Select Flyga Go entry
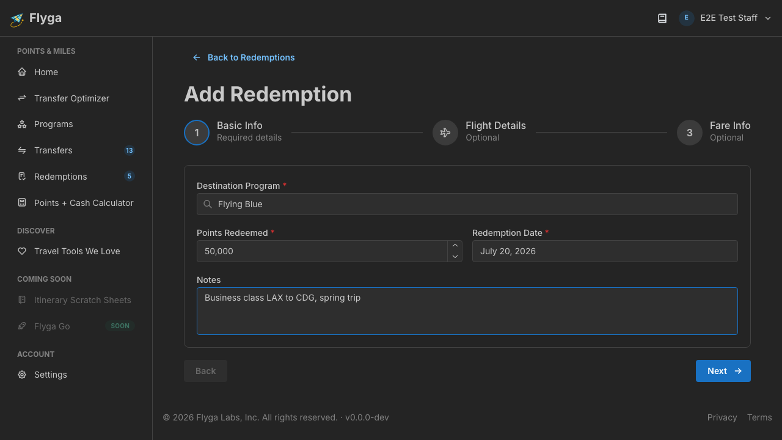Viewport: 782px width, 440px height. pyautogui.click(x=76, y=326)
